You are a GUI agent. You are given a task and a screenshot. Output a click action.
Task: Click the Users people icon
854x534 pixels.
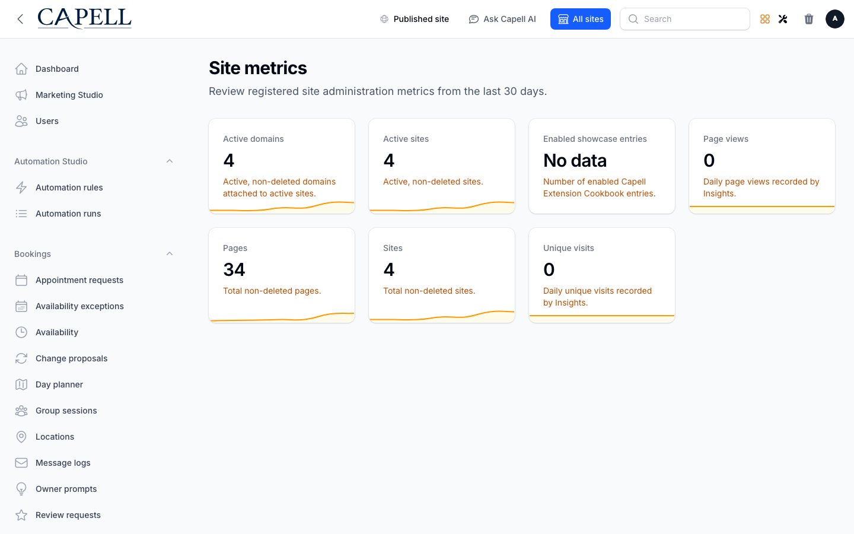click(21, 121)
